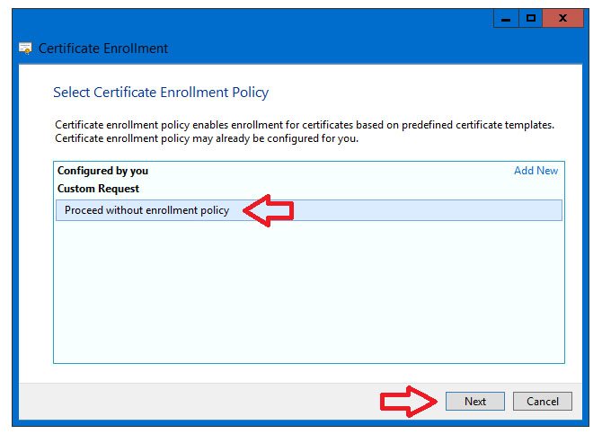This screenshot has height=434, width=602.
Task: Open the Add New policy link
Action: (536, 171)
